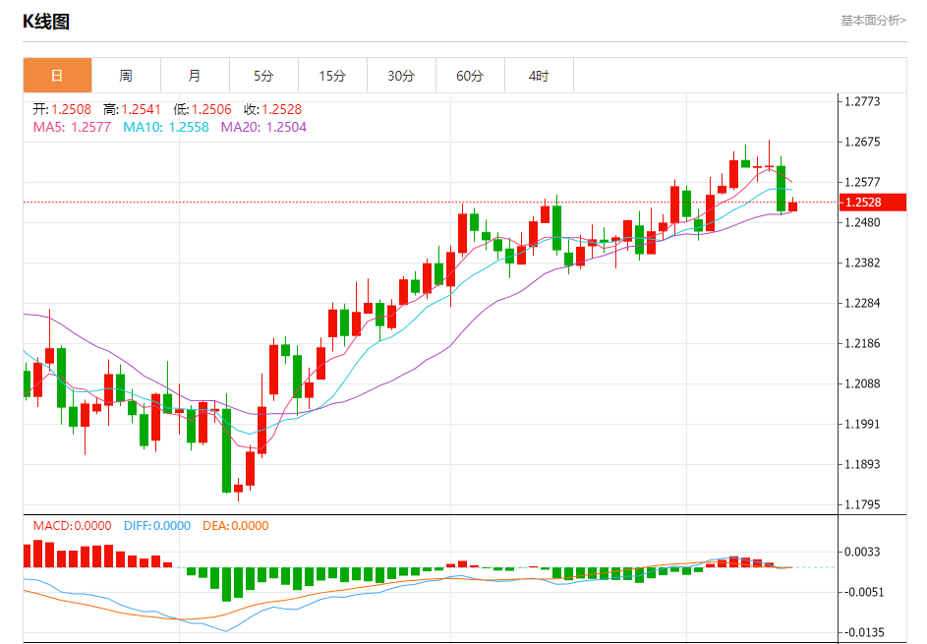This screenshot has height=644, width=927.
Task: Click the 1.1893 price axis label
Action: pos(862,464)
